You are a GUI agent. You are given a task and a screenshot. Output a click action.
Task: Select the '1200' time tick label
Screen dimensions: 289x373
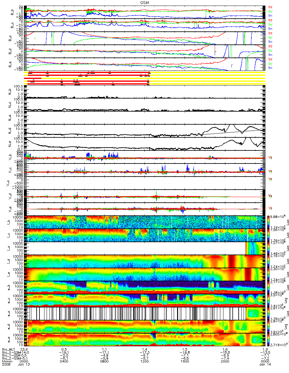point(144,362)
